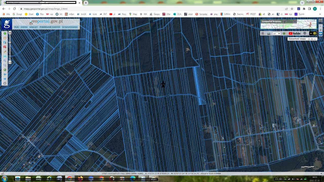Click the print map icon
Screen dimensions: 324x182
[269, 33]
